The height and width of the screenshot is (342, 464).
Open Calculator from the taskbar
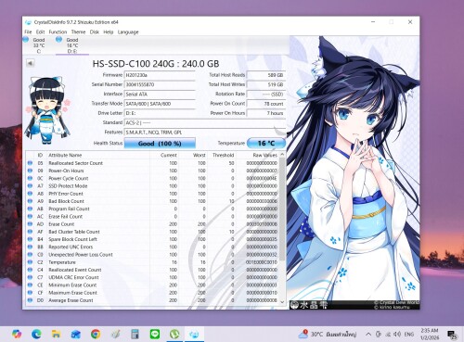point(135,334)
